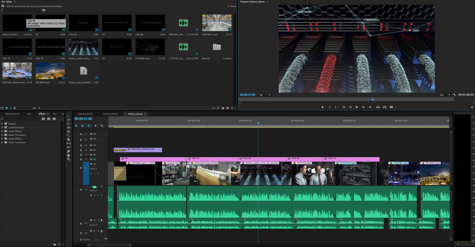The width and height of the screenshot is (475, 247).
Task: Open the button editor plus icon
Action: coord(472,107)
